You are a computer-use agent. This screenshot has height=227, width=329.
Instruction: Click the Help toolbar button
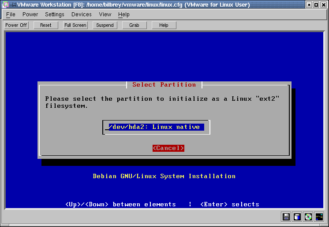[164, 25]
